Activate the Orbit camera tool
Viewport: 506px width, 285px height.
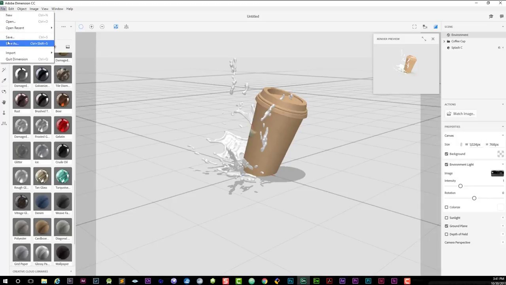[x=4, y=91]
